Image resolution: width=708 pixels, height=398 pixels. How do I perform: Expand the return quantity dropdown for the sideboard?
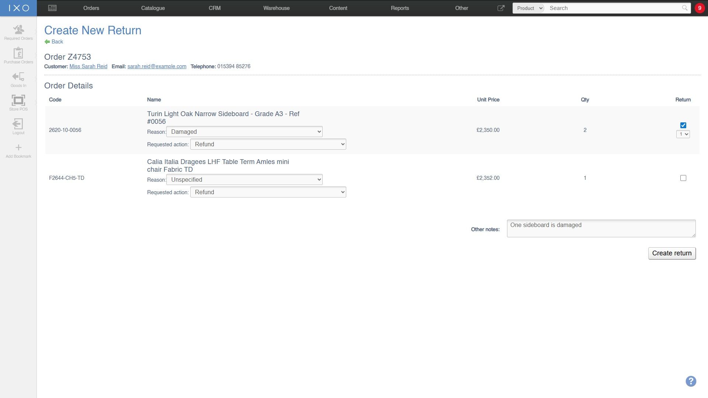tap(683, 134)
